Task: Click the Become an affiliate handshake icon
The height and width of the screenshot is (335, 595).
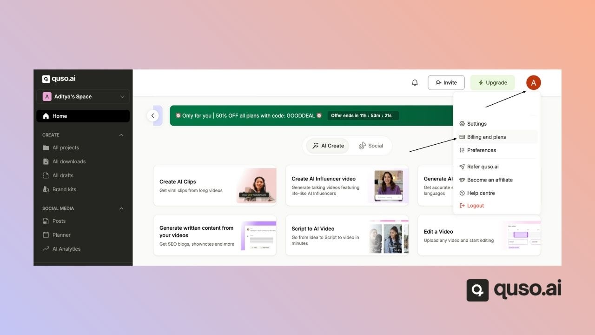Action: tap(462, 180)
